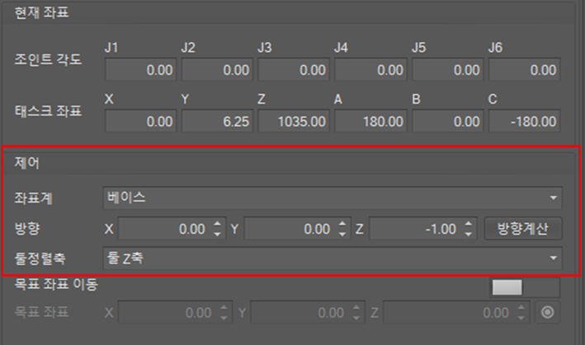
Task: Increase the 방향 Y value with up arrow
Action: pyautogui.click(x=345, y=223)
